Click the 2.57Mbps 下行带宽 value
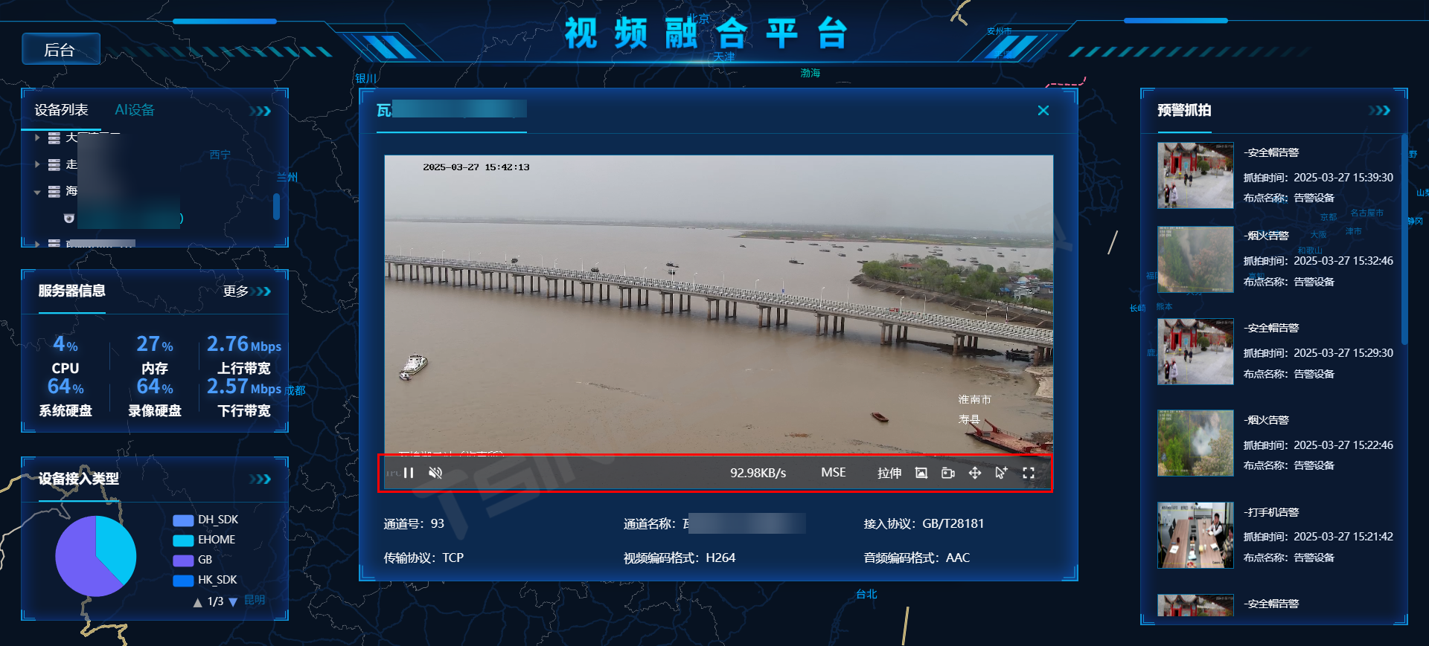The image size is (1429, 646). pyautogui.click(x=244, y=387)
